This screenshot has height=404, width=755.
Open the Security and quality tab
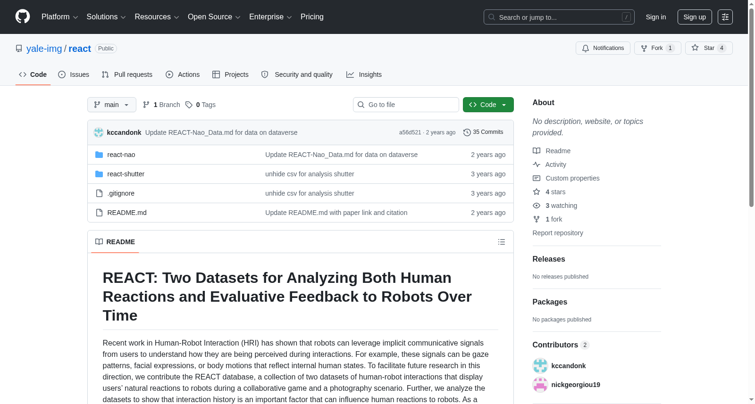(x=297, y=74)
